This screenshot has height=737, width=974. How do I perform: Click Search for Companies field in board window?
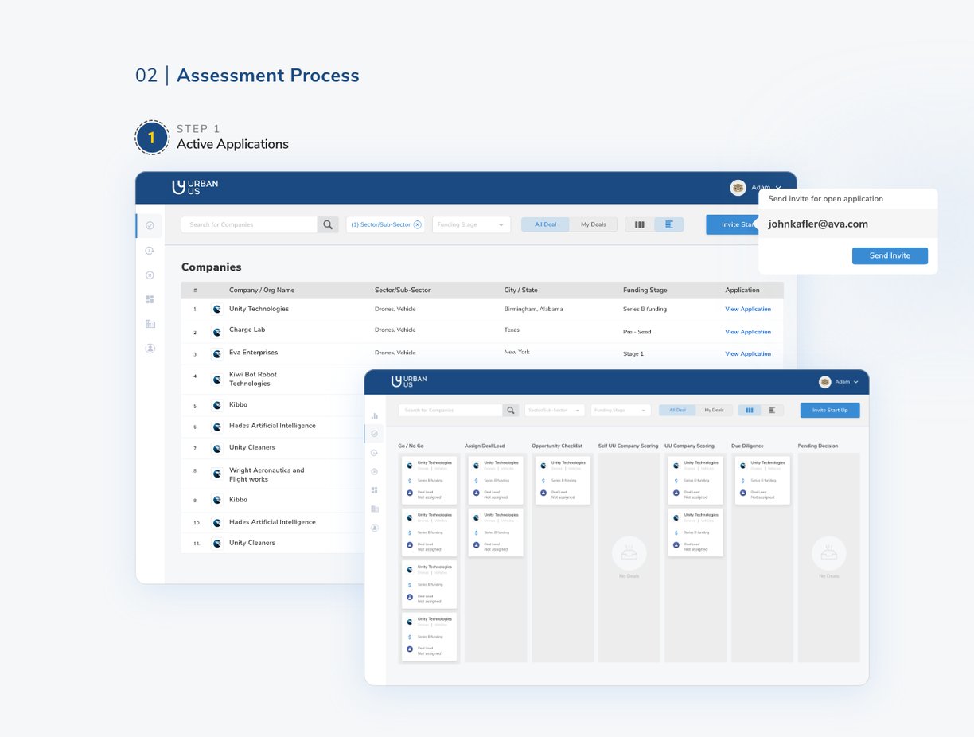tap(450, 411)
